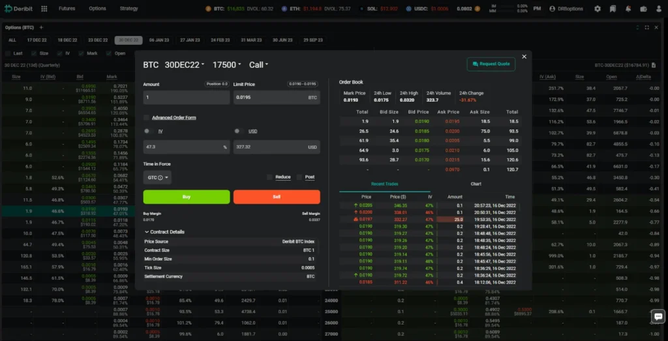Switch to the Chart tab
The image size is (668, 341).
[x=476, y=184]
